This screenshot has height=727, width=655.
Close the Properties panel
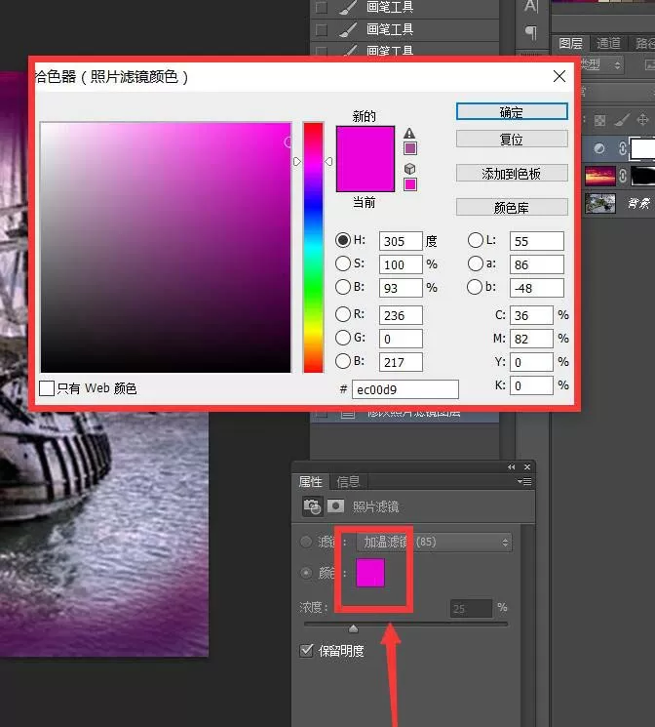pos(527,466)
